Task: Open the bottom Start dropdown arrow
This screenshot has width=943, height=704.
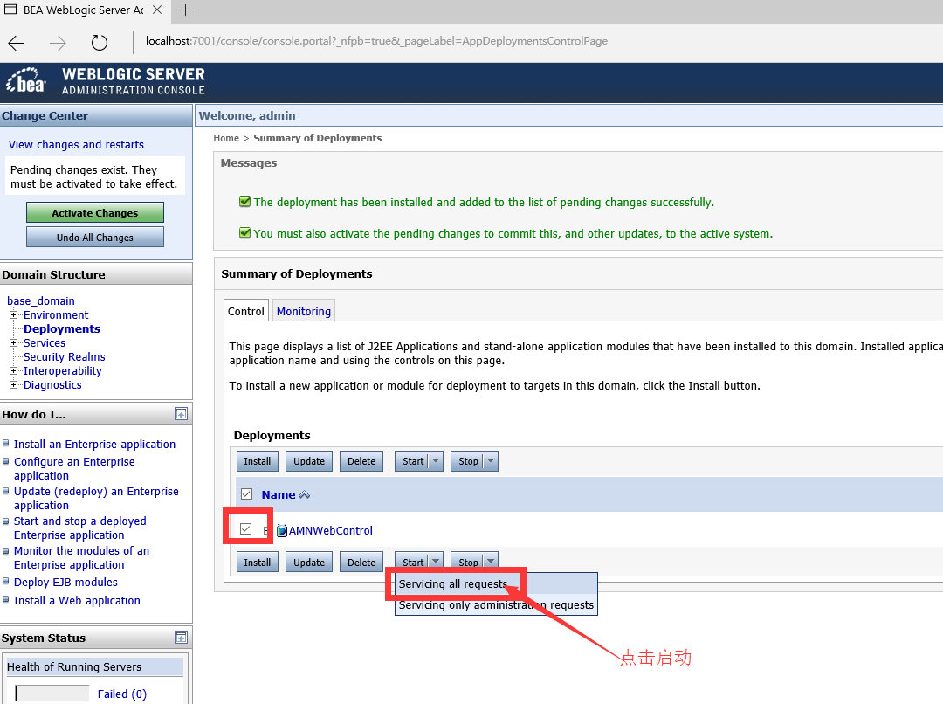Action: 436,561
